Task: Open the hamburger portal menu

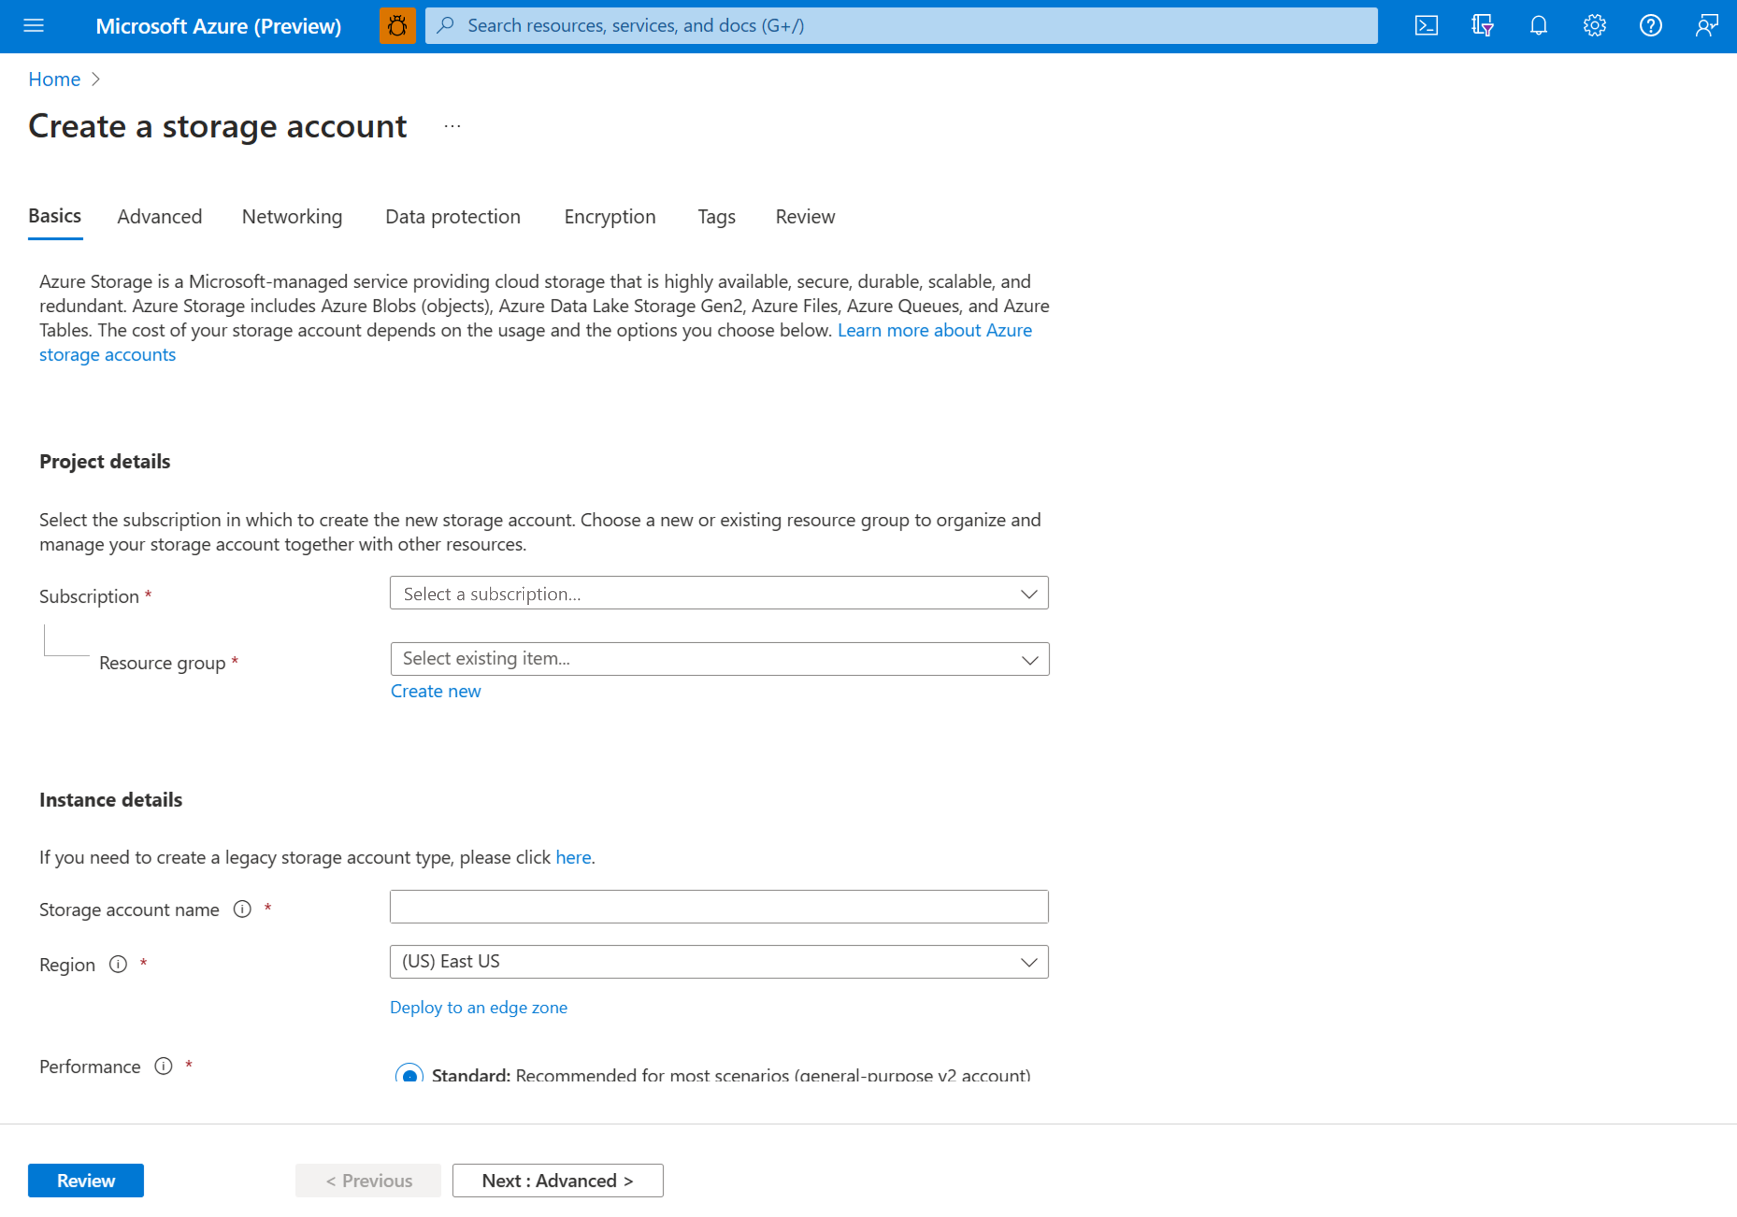Action: pos(33,26)
